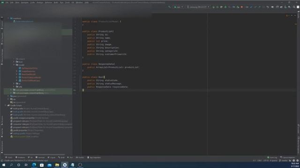Viewport: 300px width, 168px height.
Task: Open Microsoft Edge from the taskbar
Action: pos(34,165)
